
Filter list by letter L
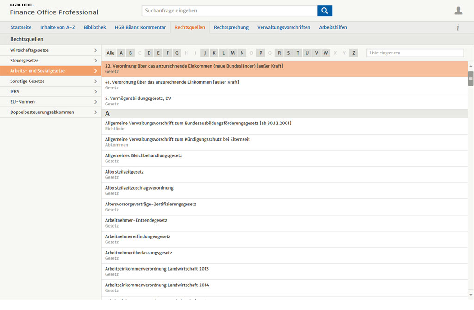coord(224,53)
